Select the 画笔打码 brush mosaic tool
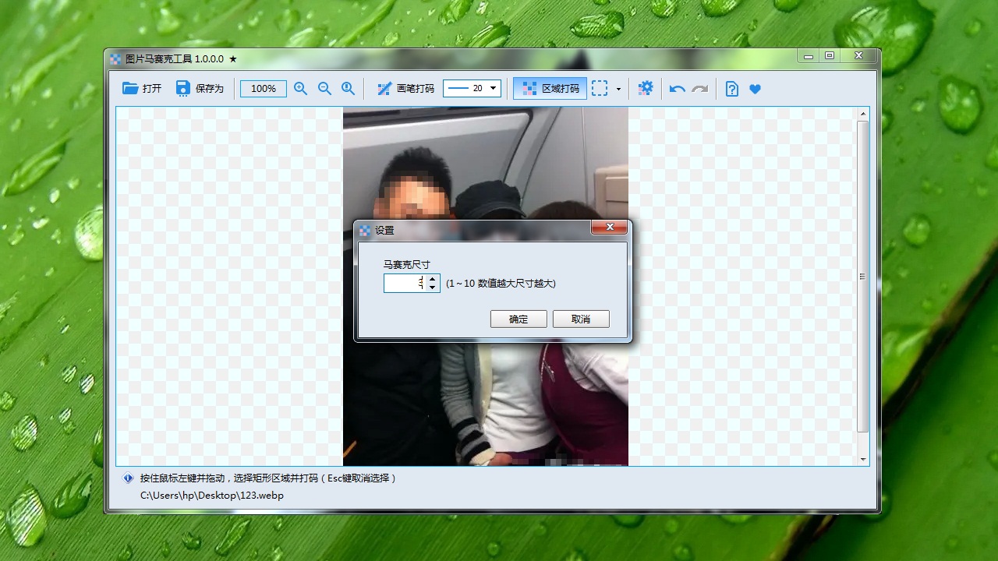This screenshot has height=561, width=998. (406, 88)
